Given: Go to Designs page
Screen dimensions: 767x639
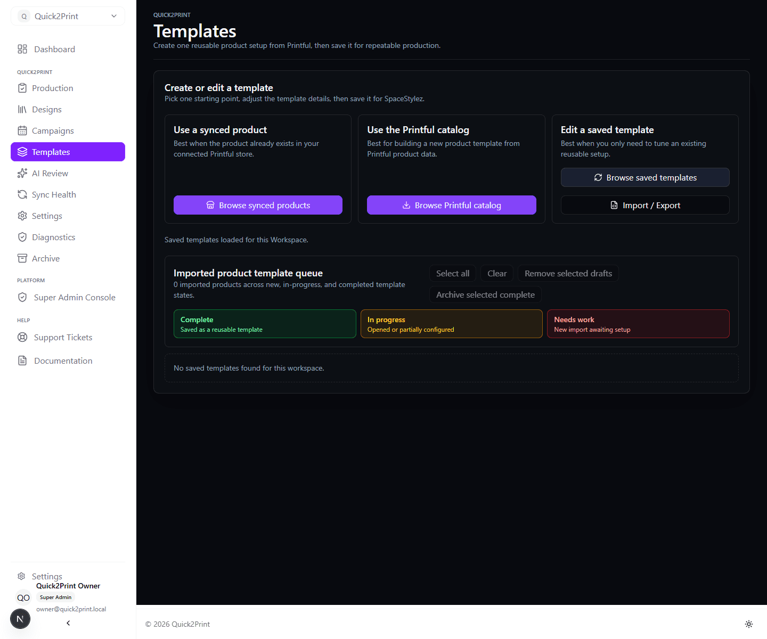Looking at the screenshot, I should 68,109.
